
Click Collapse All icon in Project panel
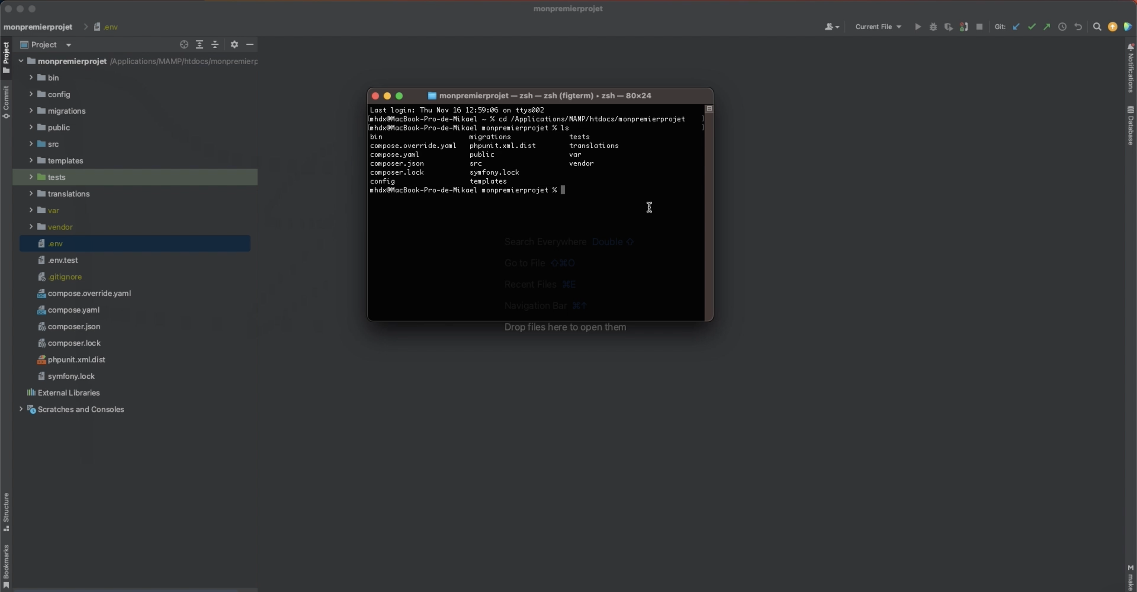coord(215,45)
